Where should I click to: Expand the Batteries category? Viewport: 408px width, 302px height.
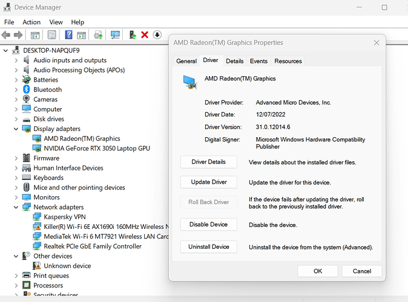click(16, 80)
